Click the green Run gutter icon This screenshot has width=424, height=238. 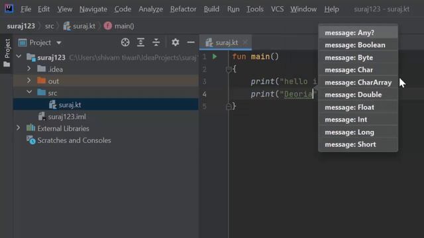(x=215, y=57)
